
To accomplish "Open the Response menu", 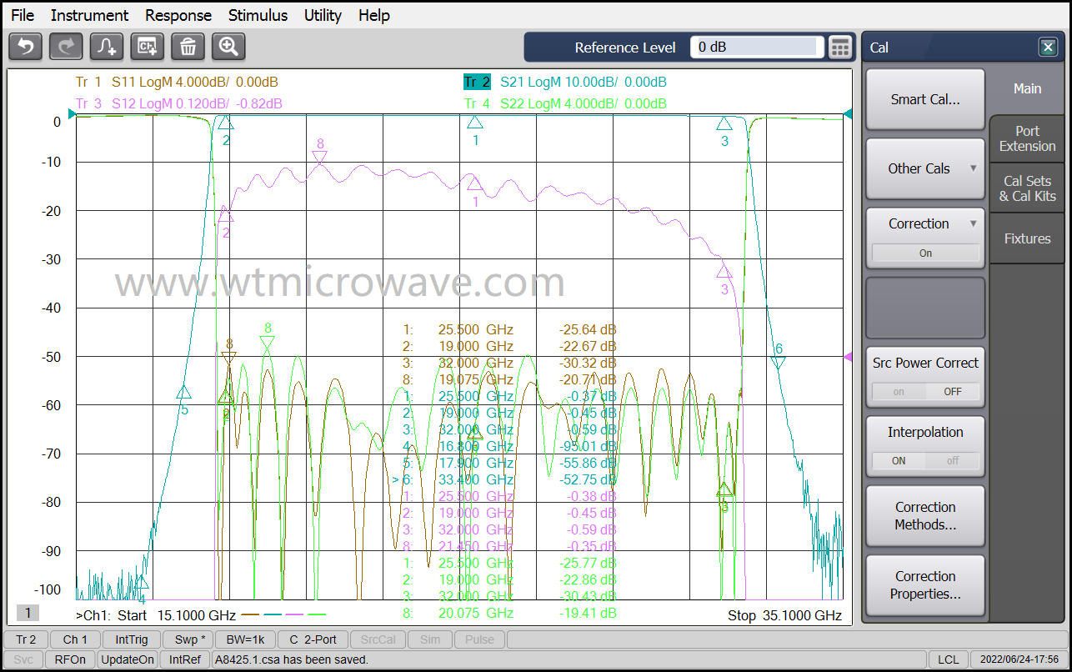I will [178, 15].
